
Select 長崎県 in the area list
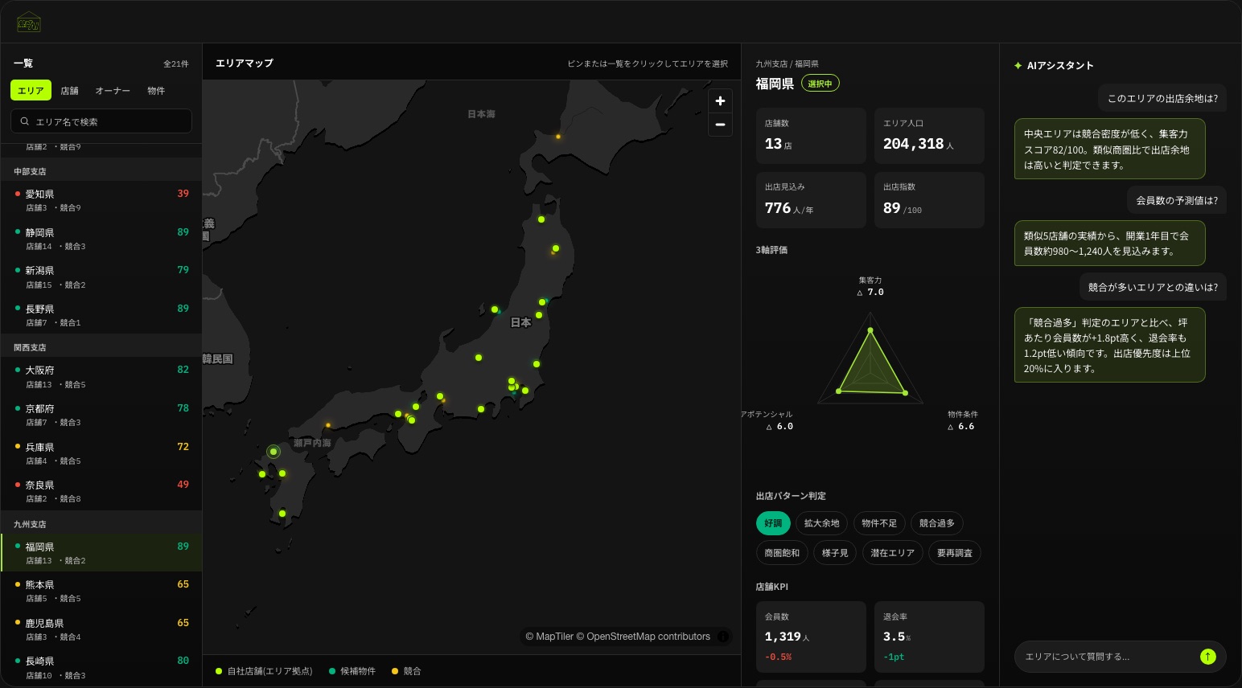click(x=101, y=667)
